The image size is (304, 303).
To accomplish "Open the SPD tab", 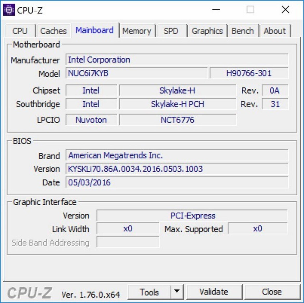I will point(171,31).
